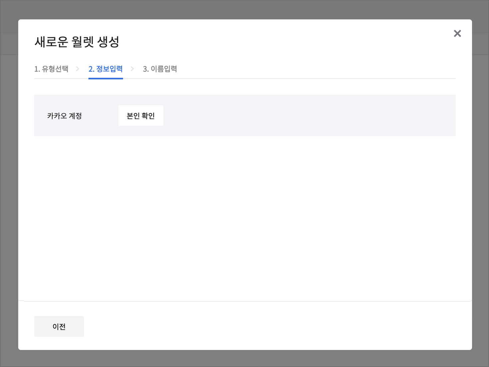Screen dimensions: 489x367
Task: Close the new wallet creation dialog
Action: coord(457,33)
